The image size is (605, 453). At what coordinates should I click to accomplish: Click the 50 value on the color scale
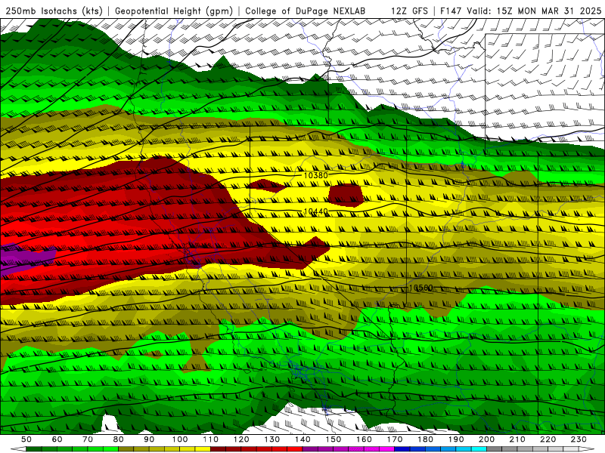(x=26, y=439)
